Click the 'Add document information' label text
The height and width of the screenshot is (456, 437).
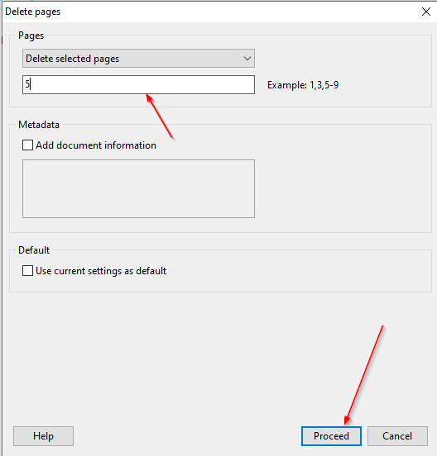tap(96, 145)
